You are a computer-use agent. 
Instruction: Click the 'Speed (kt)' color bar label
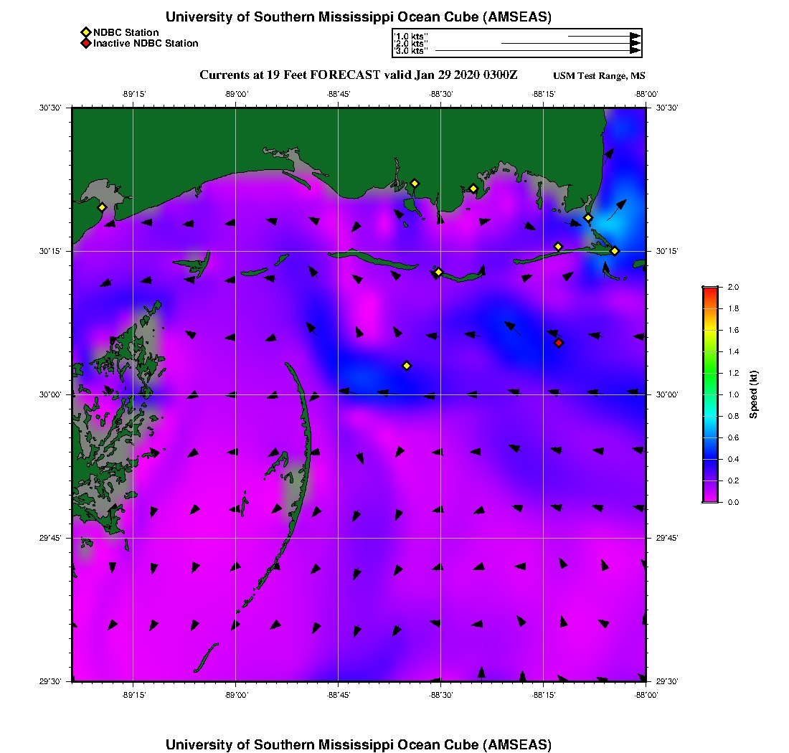click(x=754, y=394)
